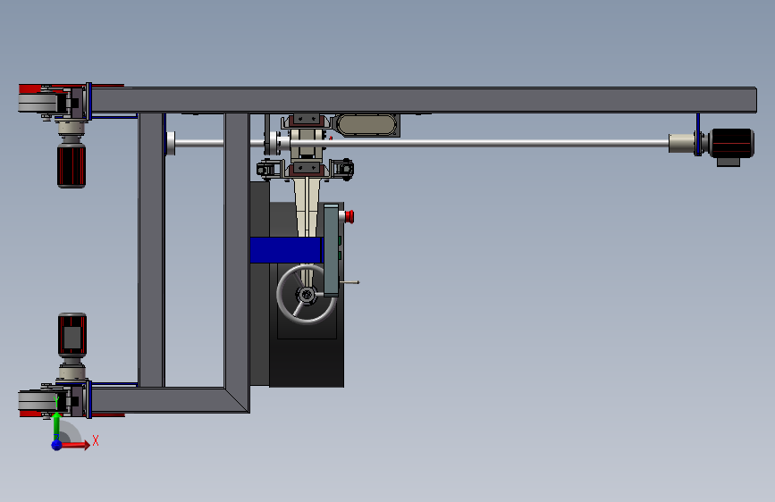The image size is (775, 502).
Task: Select the grey control panel box beside handwheel
Action: tap(331, 250)
